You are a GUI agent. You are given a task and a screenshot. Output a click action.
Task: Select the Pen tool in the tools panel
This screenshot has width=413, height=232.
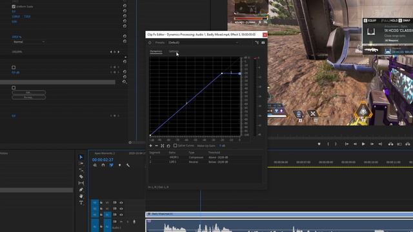click(81, 189)
